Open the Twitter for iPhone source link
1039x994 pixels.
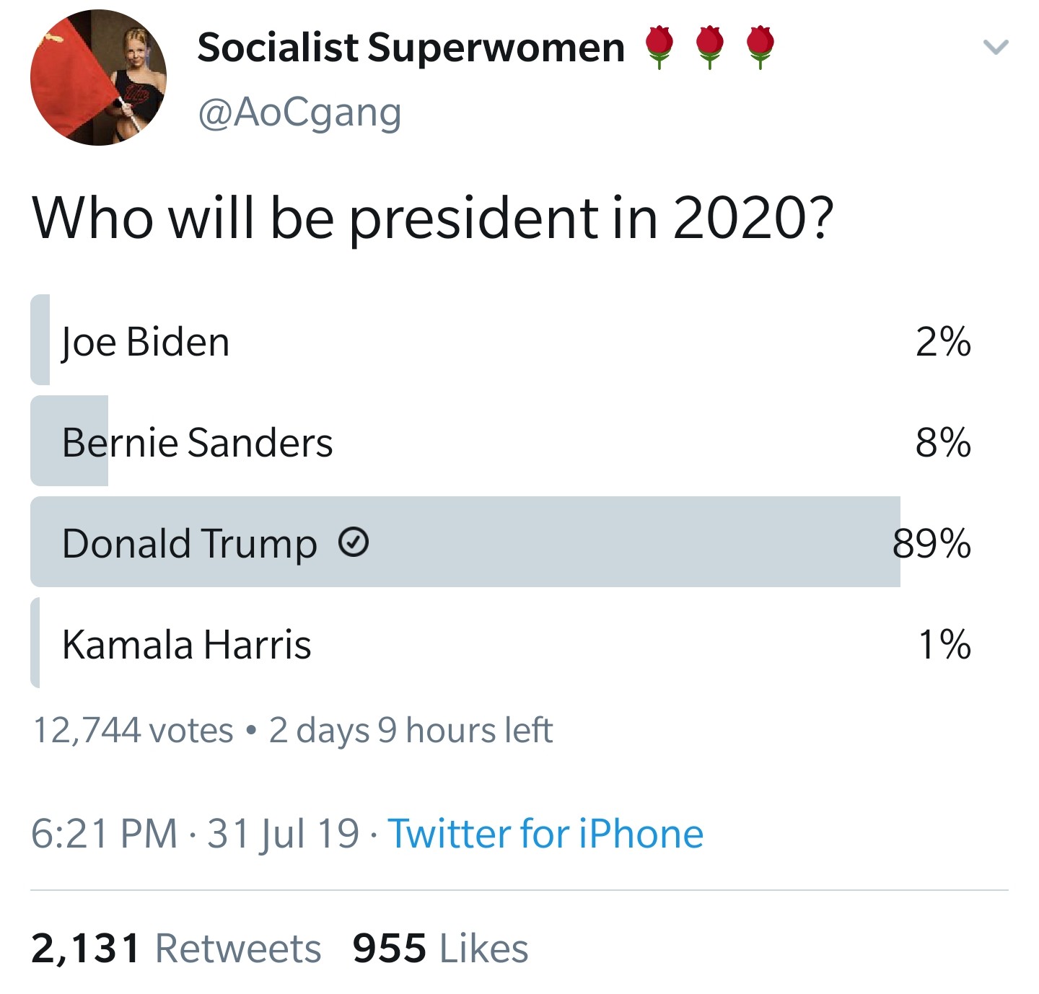(545, 834)
